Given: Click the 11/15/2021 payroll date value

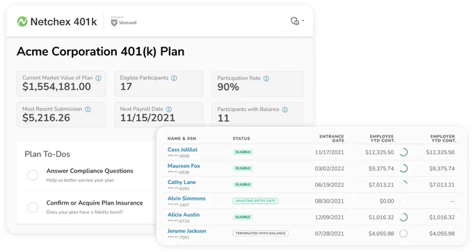Looking at the screenshot, I should click(147, 118).
